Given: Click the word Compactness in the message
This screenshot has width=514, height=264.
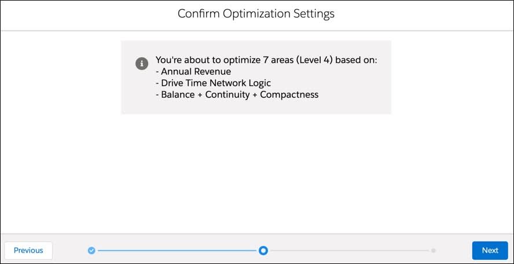Looking at the screenshot, I should point(289,95).
